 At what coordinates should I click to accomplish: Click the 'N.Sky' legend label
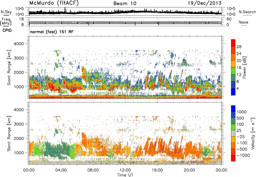(6, 12)
